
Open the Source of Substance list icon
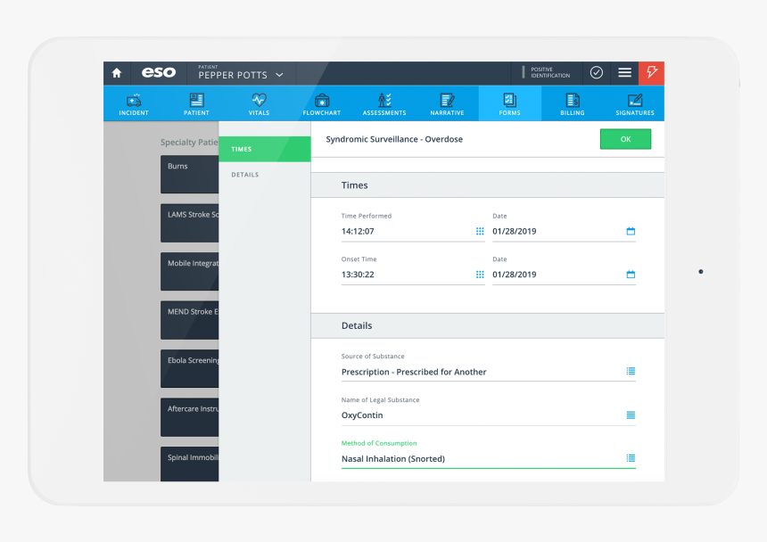[x=631, y=372]
